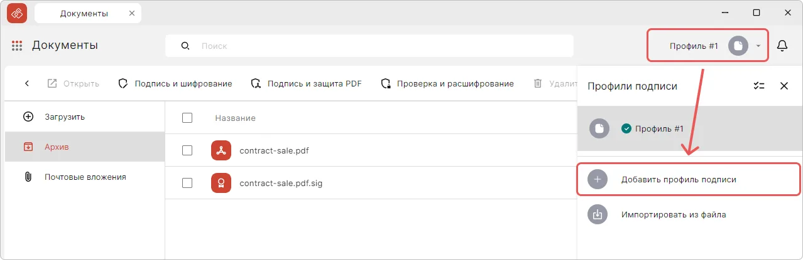
Task: Open Подпись и защита PDF
Action: click(x=307, y=83)
